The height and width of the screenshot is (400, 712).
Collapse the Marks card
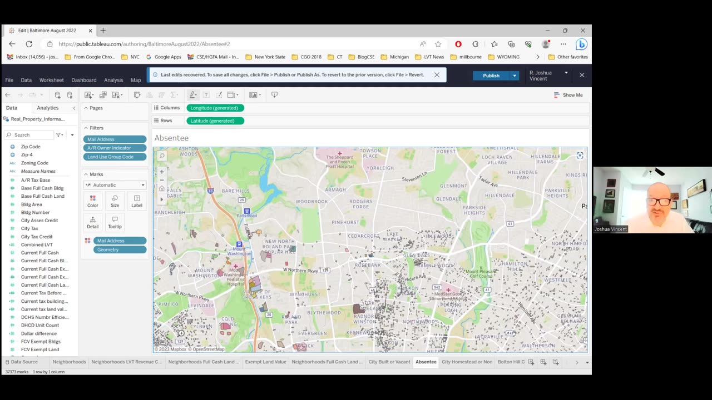pos(86,174)
